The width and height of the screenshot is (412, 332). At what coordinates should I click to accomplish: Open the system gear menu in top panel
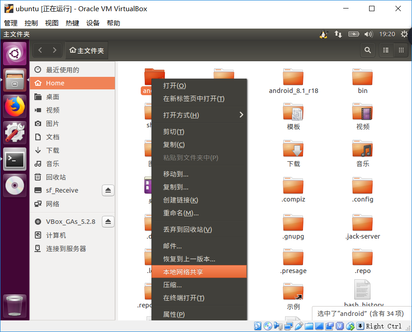point(404,34)
